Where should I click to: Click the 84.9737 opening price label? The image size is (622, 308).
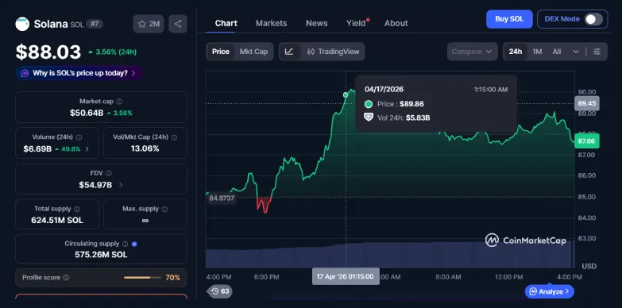coord(221,198)
